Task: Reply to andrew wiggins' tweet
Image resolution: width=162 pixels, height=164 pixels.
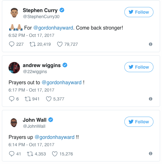Action: (12, 99)
